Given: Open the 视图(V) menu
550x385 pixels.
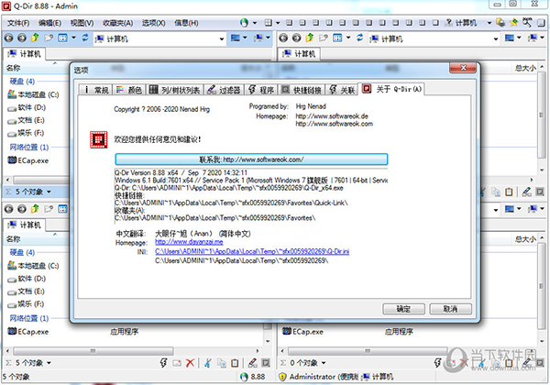Looking at the screenshot, I should [x=82, y=23].
